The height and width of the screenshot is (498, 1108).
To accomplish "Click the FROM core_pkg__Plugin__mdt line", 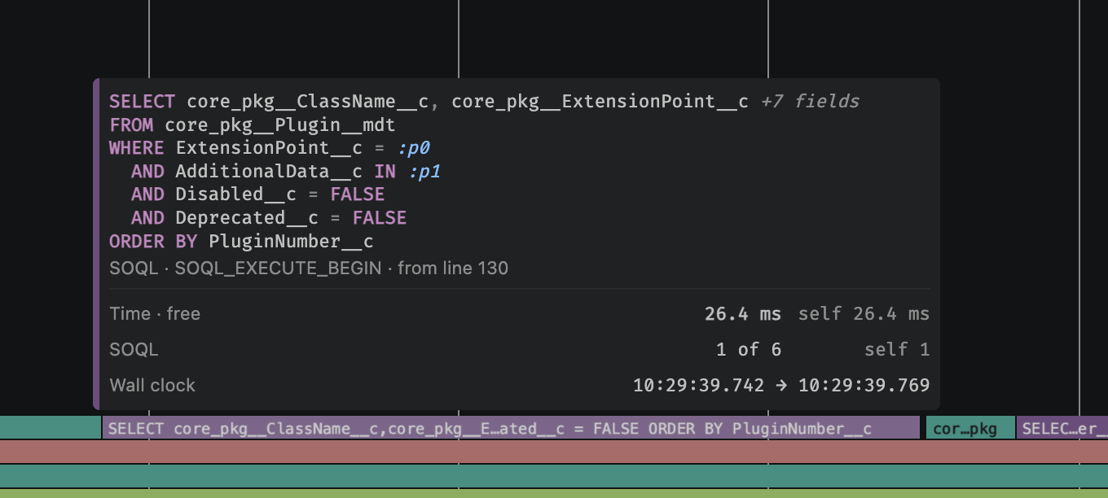I will (x=253, y=124).
